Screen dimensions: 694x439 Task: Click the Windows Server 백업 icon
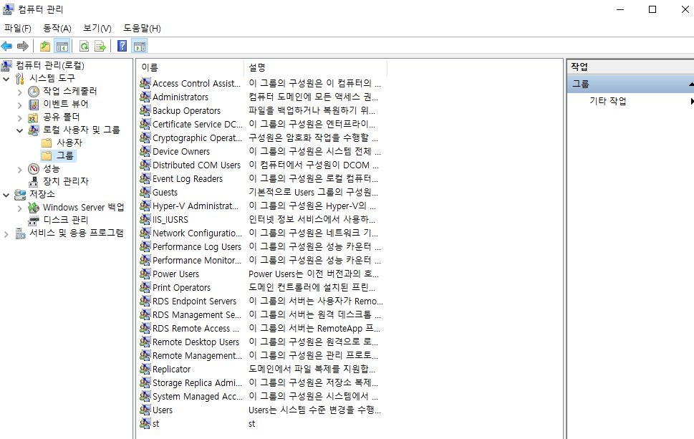(34, 208)
